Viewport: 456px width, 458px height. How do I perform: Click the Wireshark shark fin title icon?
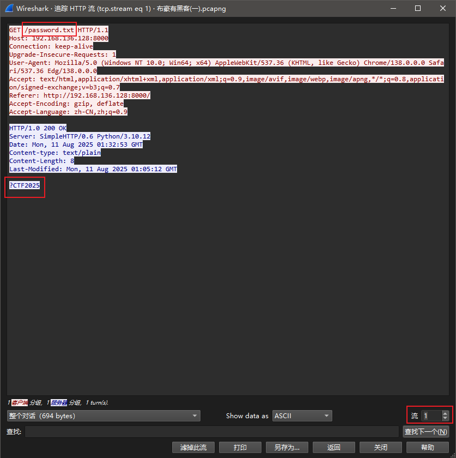[9, 8]
